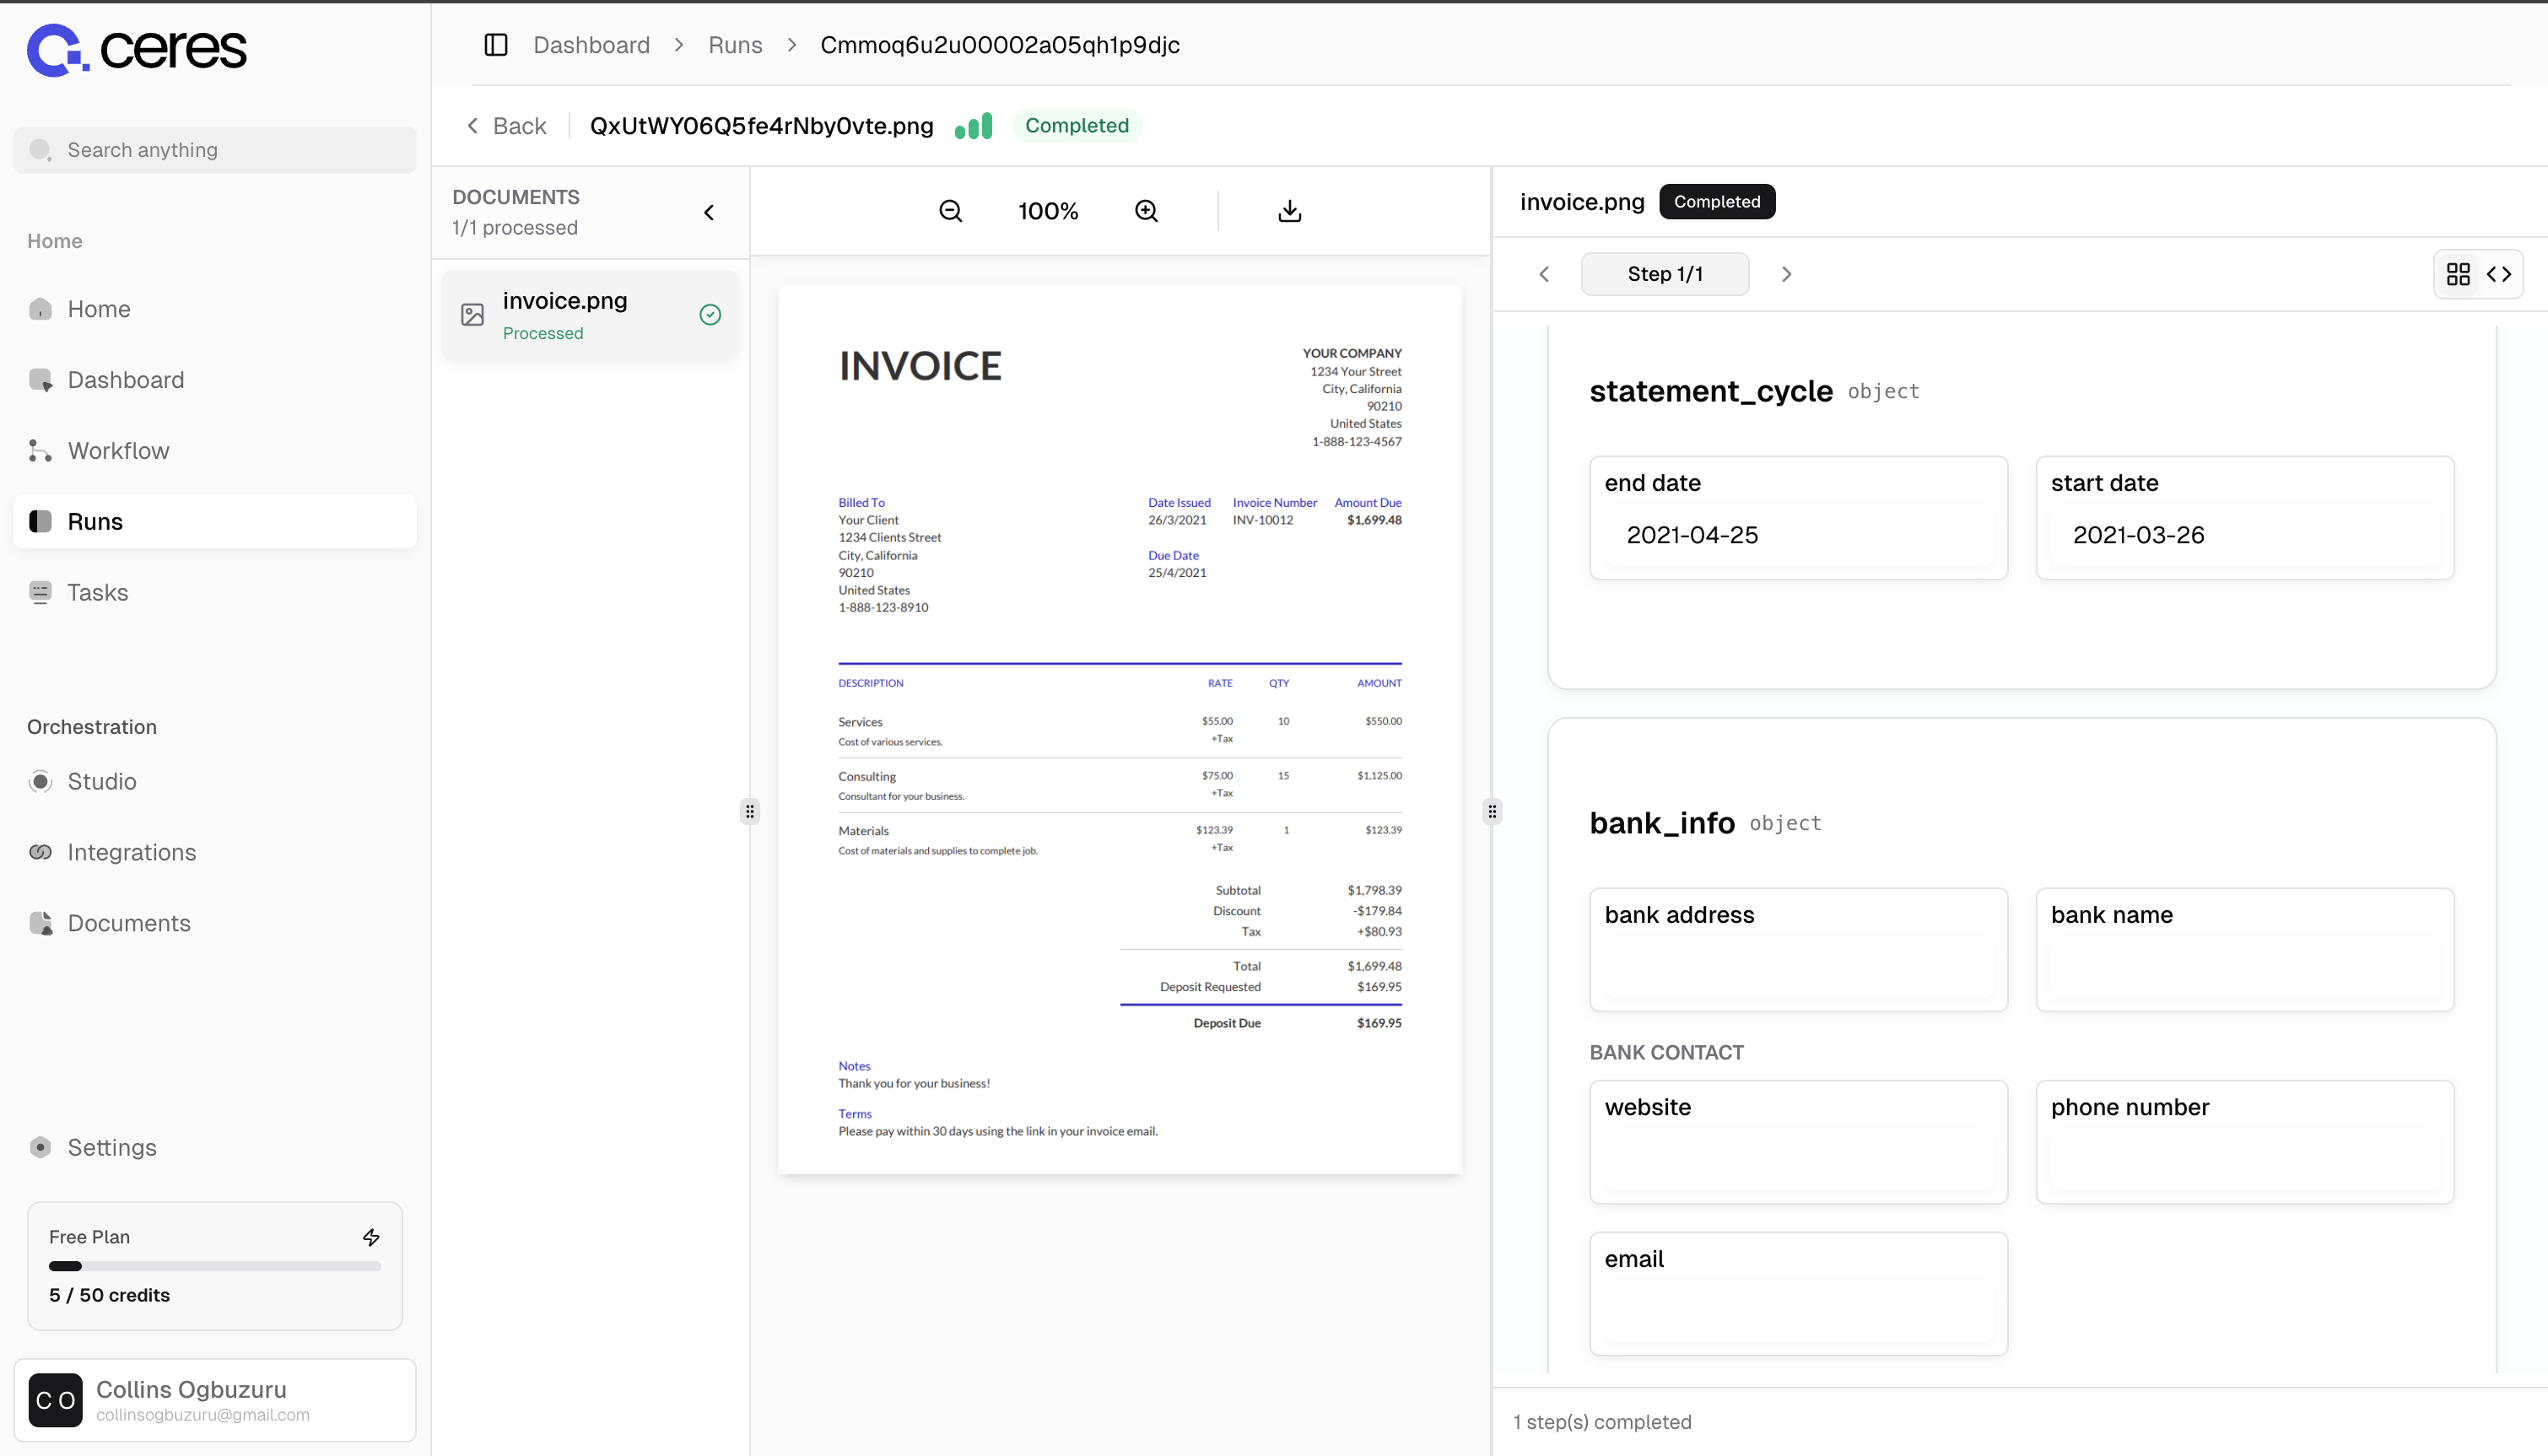Click Runs in the breadcrumb
The height and width of the screenshot is (1456, 2548).
[x=734, y=45]
